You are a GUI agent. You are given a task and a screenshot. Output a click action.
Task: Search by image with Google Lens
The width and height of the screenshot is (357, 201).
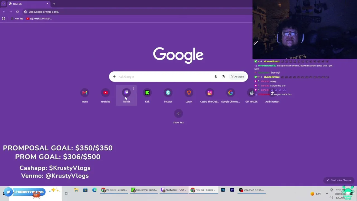point(223,77)
